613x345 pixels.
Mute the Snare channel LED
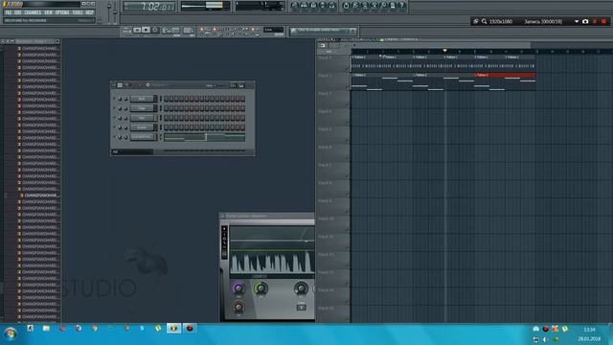pyautogui.click(x=115, y=127)
